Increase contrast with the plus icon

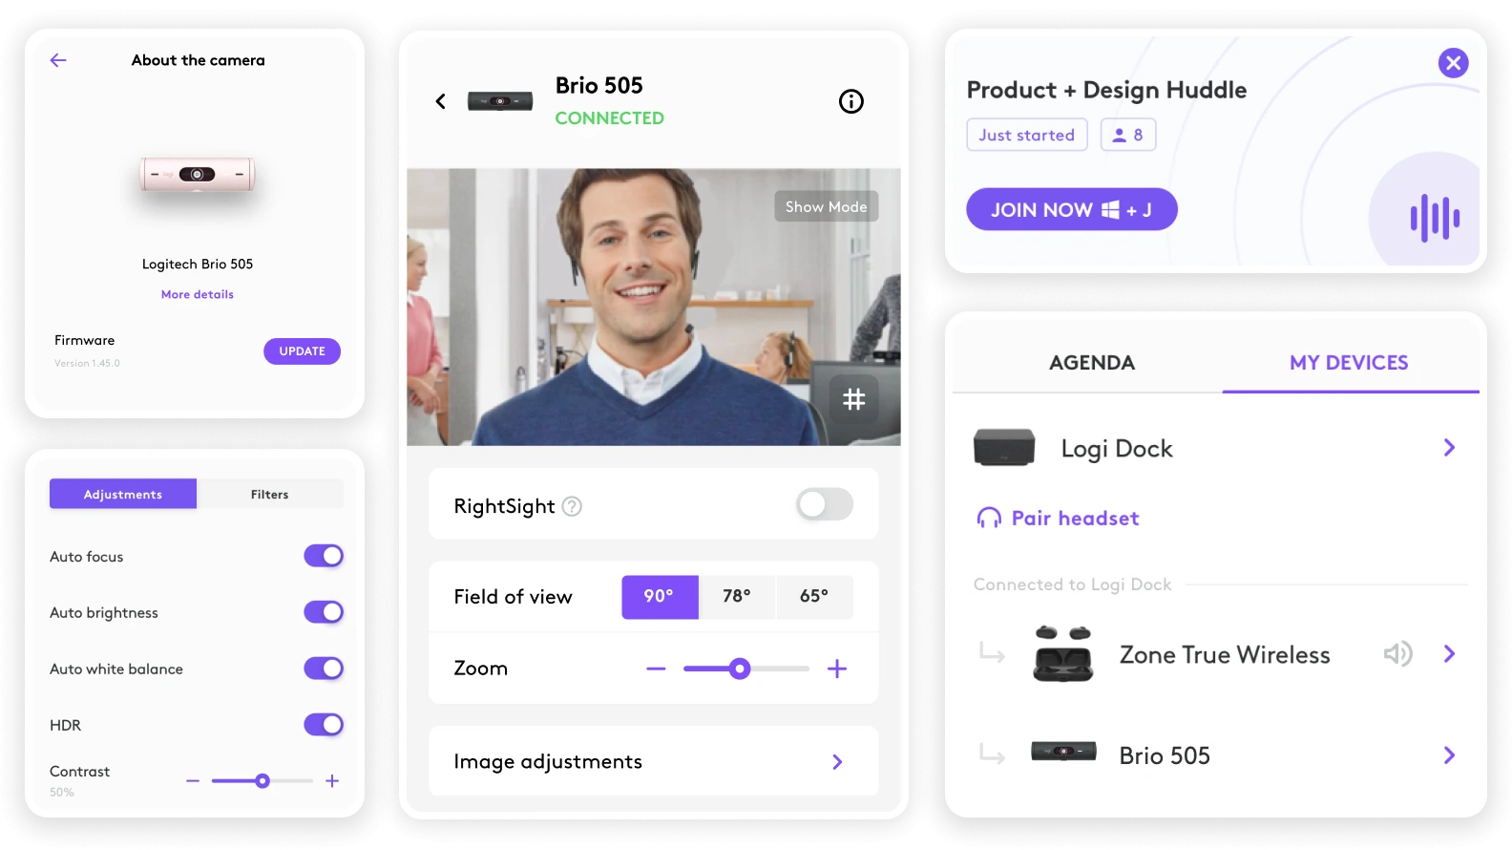[x=332, y=781]
